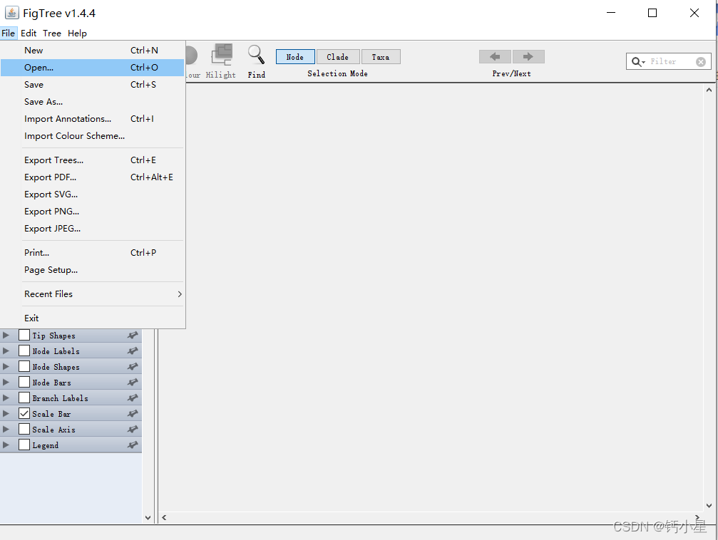Screen dimensions: 718x540
Task: Select Export Trees... menu entry
Action: tap(93, 160)
